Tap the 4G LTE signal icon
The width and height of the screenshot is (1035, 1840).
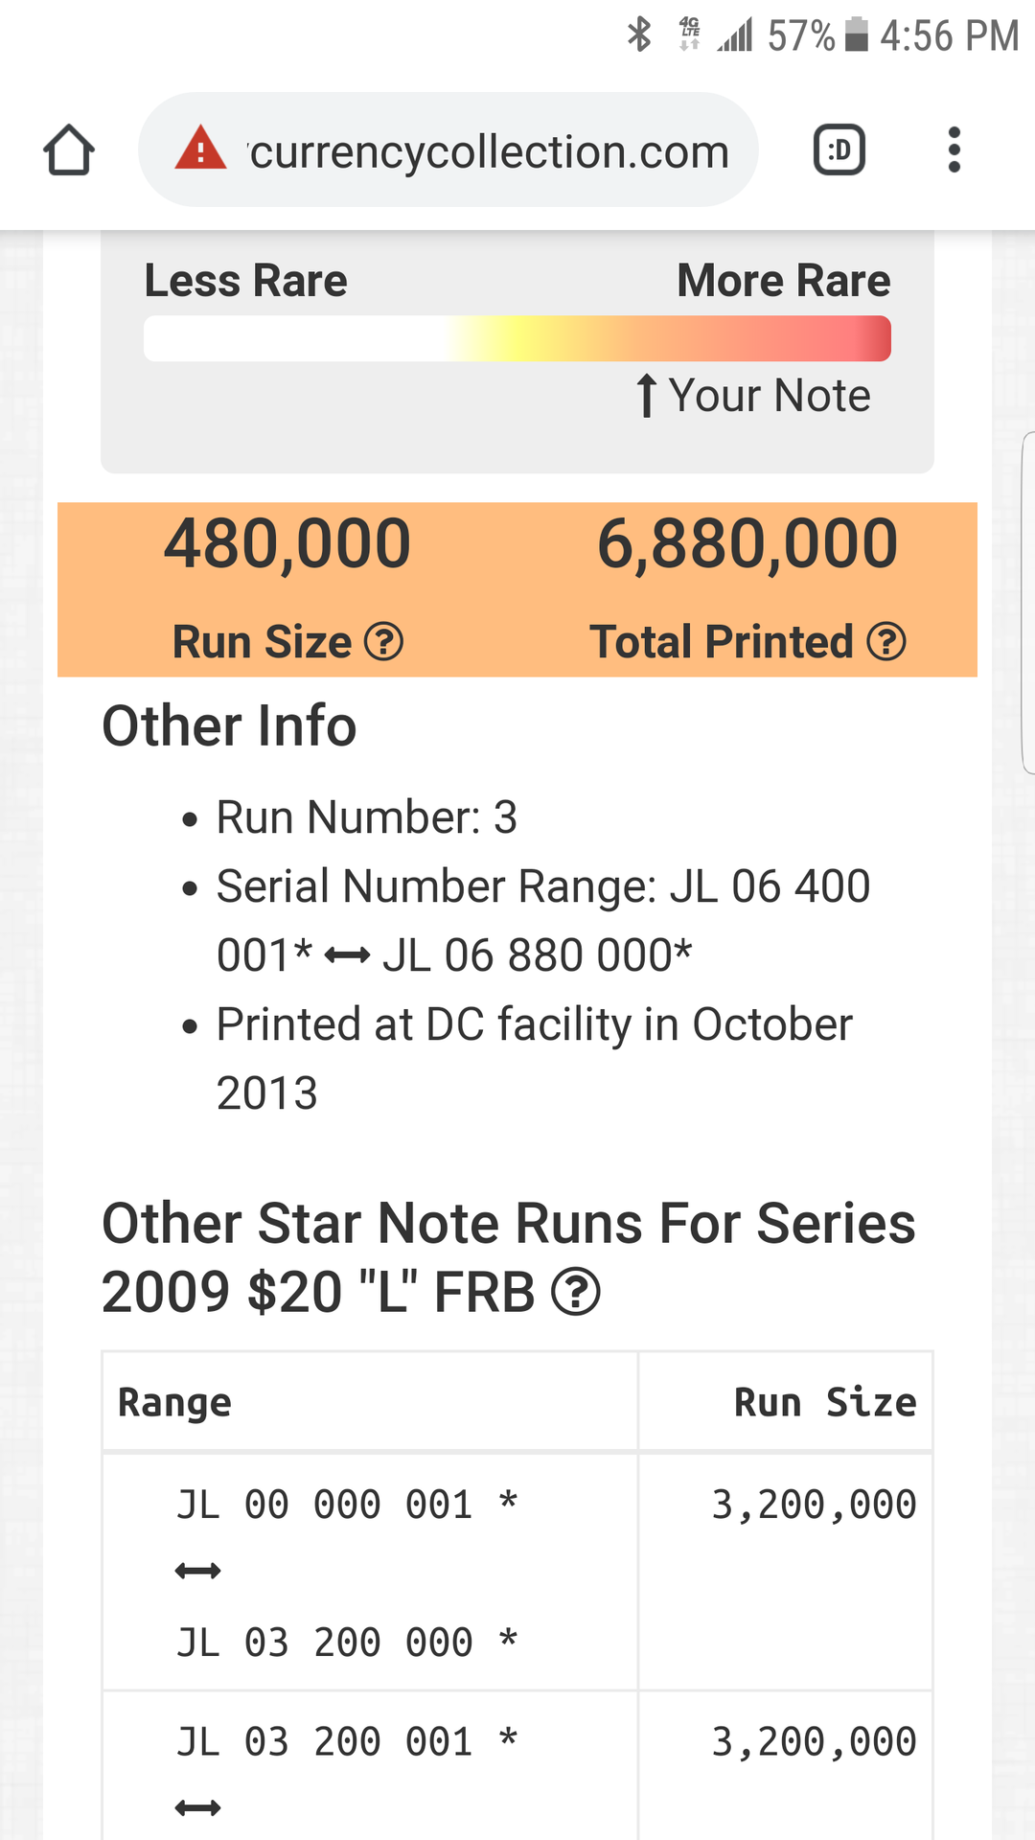point(689,34)
